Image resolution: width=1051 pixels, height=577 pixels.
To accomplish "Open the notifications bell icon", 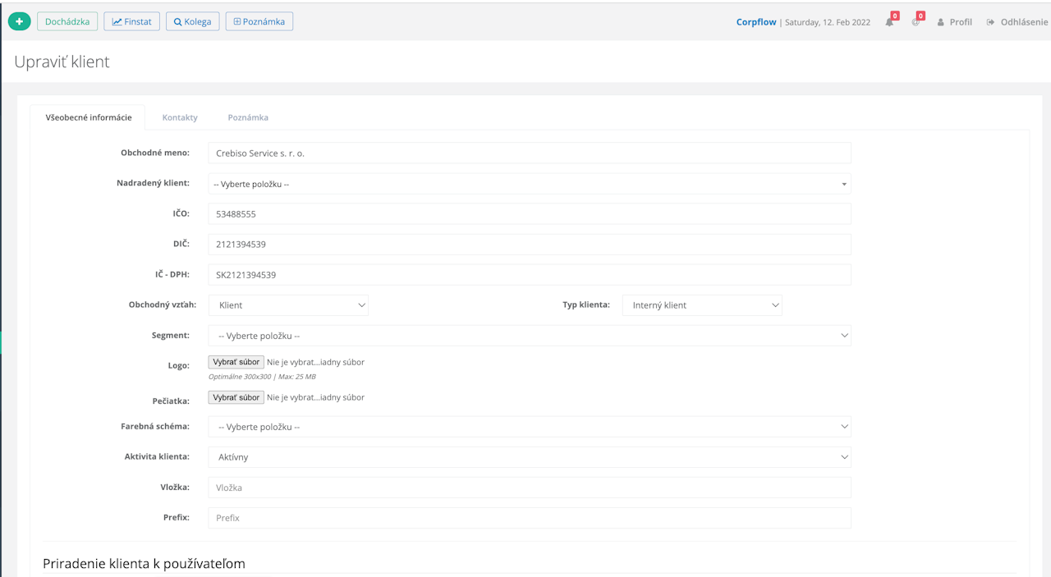I will [889, 22].
